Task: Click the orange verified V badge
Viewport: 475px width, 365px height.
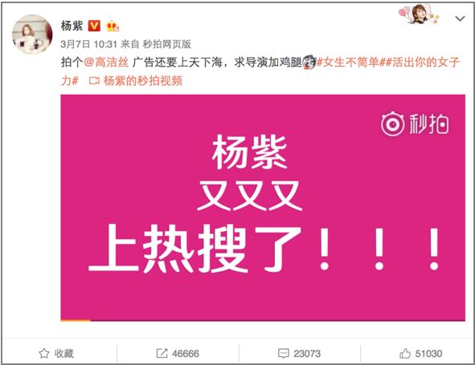Action: point(94,26)
